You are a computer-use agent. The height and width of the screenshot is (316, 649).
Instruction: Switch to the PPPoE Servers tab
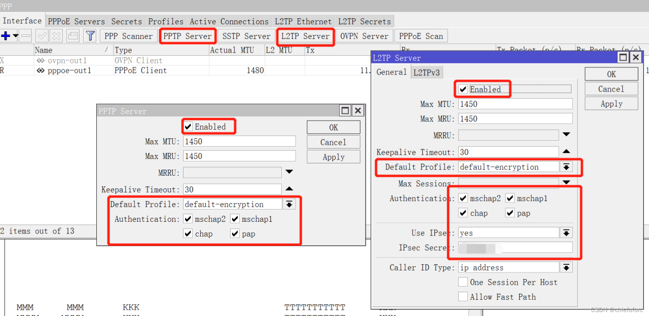point(77,21)
